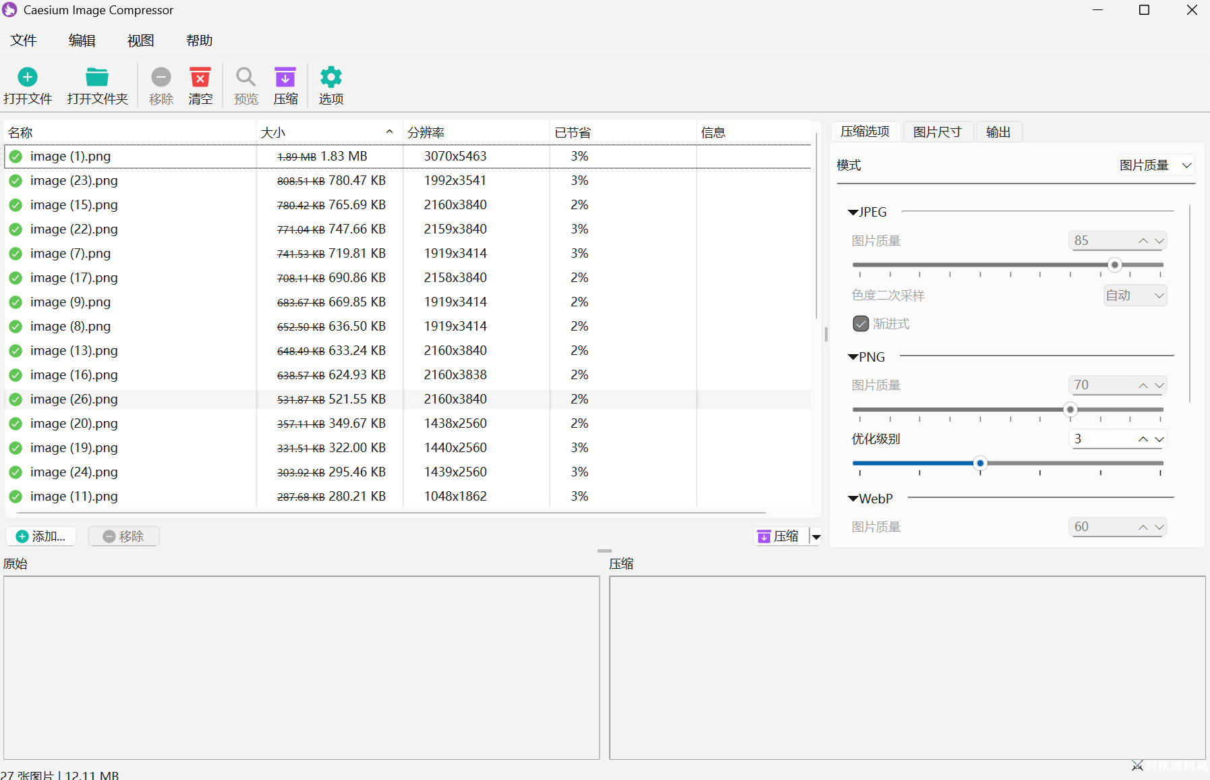
Task: Collapse the WebP section
Action: (853, 499)
